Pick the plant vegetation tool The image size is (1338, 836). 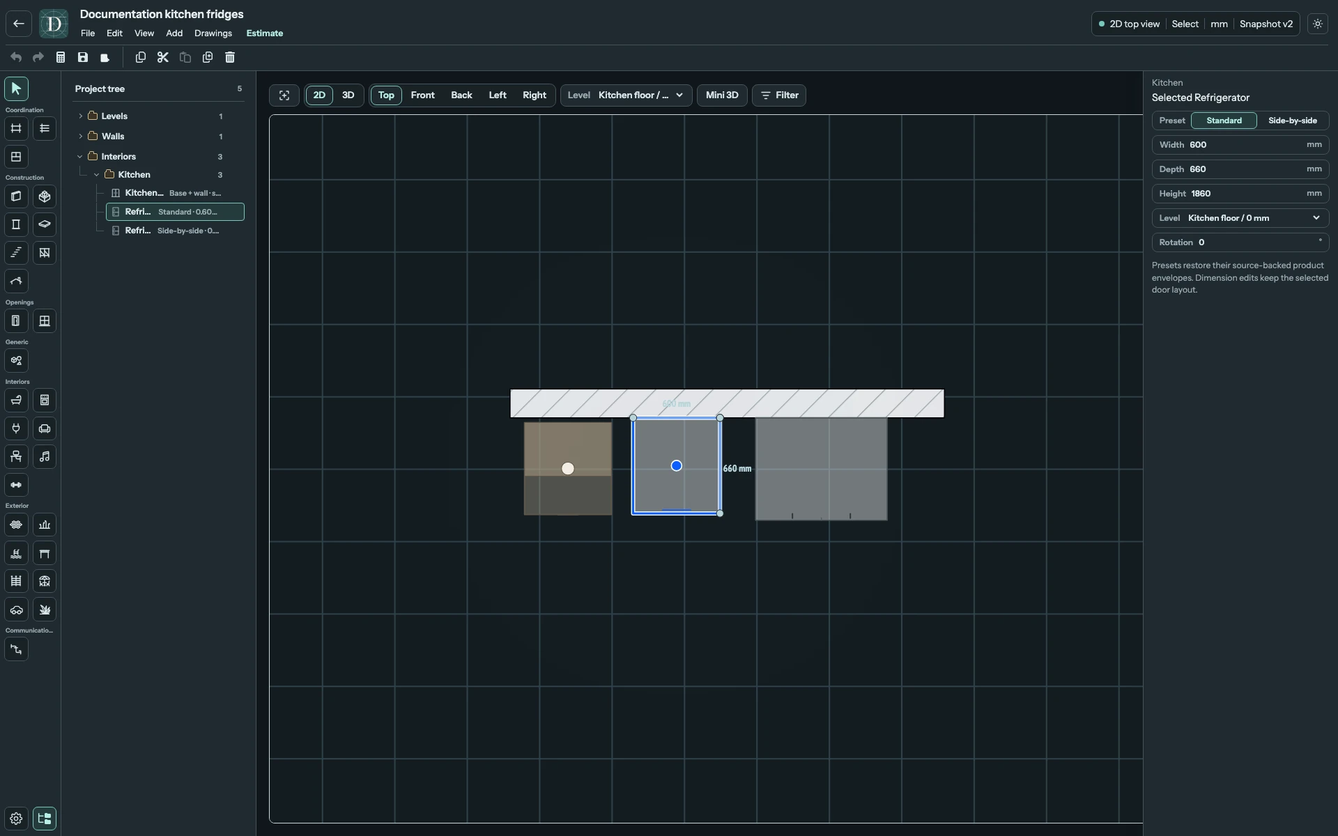[x=45, y=610]
